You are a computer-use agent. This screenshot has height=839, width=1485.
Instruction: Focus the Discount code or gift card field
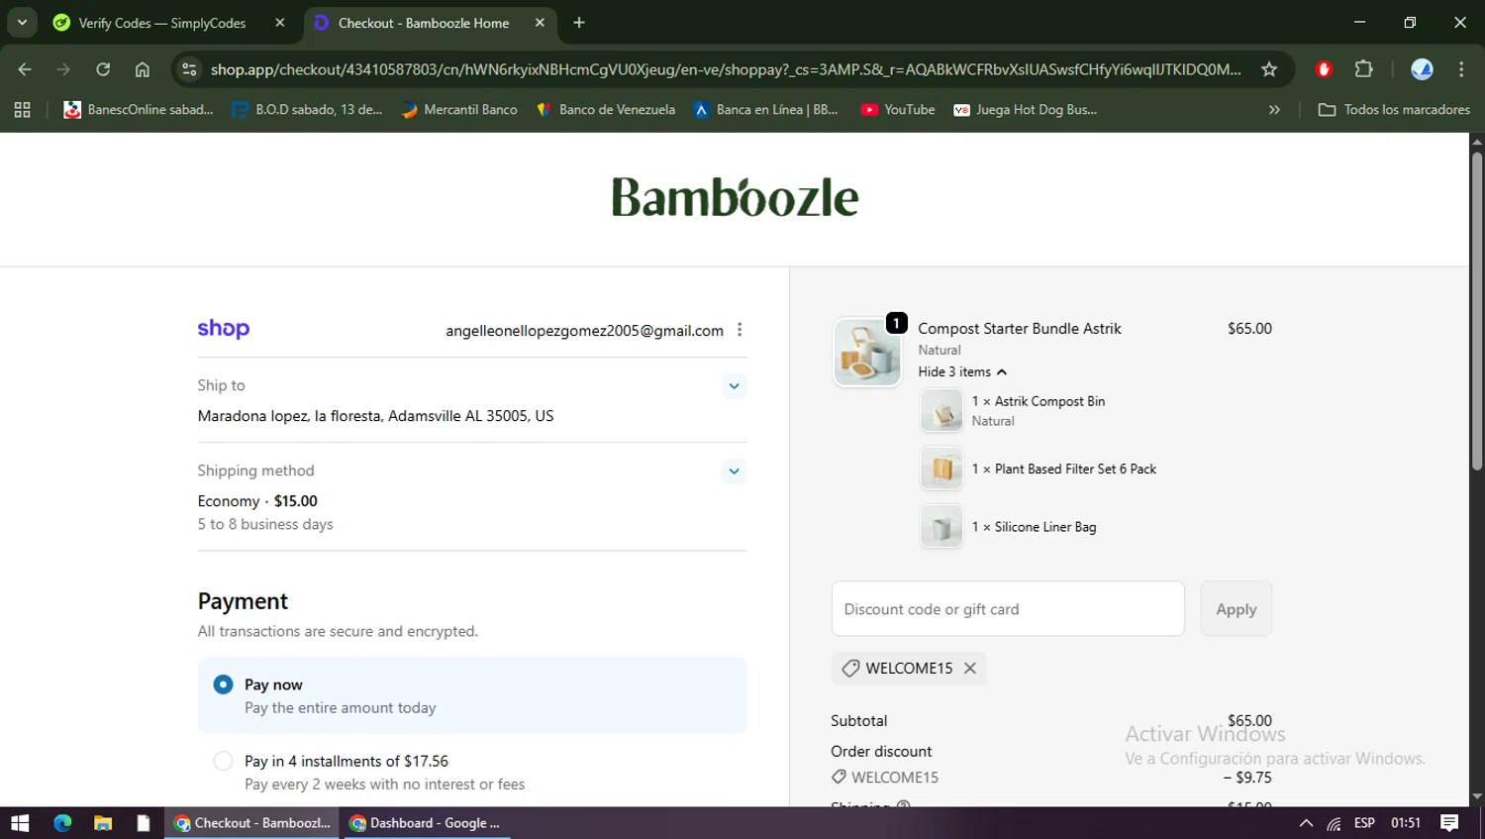pos(1008,609)
